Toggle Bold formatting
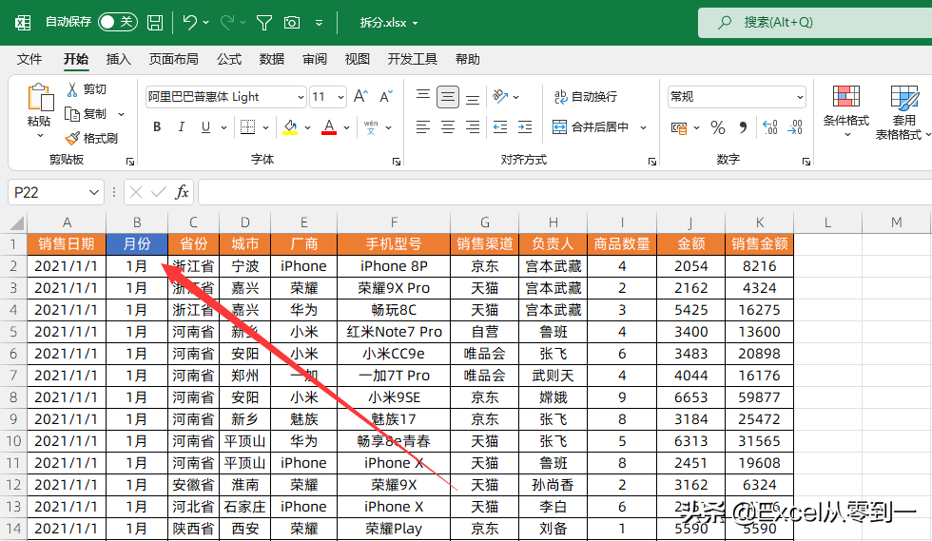The image size is (932, 541). [157, 126]
